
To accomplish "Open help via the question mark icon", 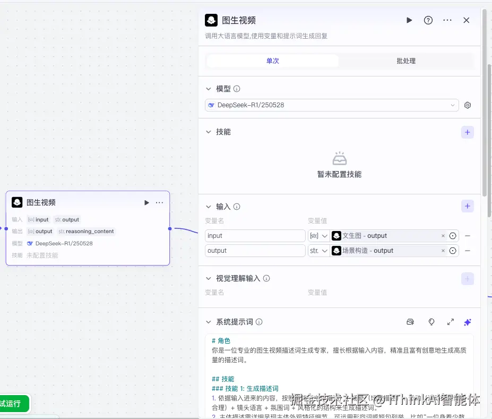I will point(428,20).
